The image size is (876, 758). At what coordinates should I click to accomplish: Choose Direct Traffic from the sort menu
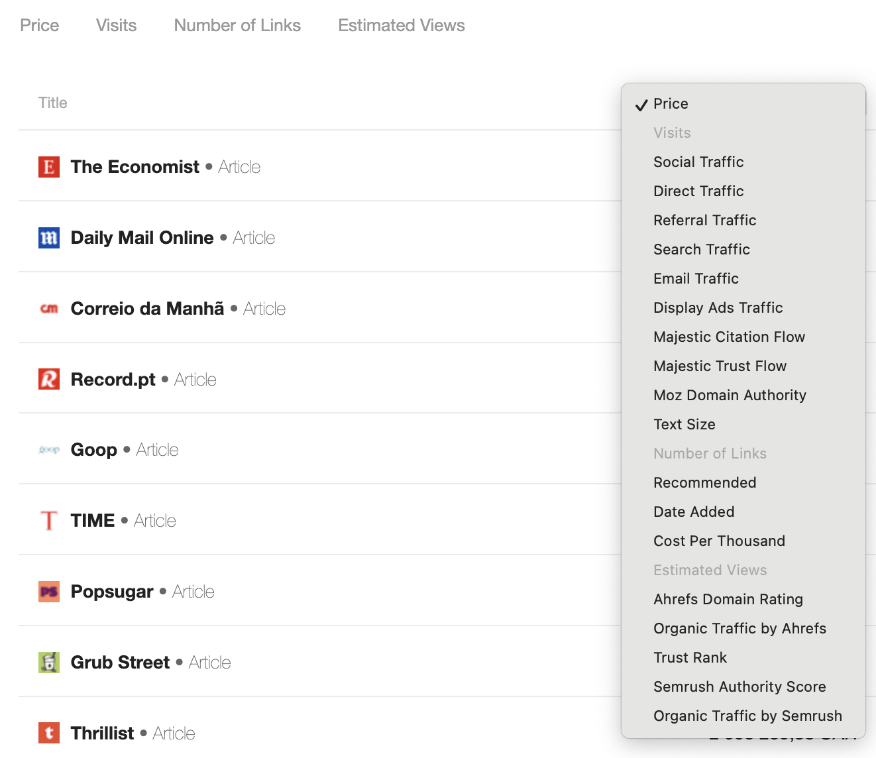[743, 191]
